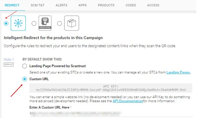Open the APPS tab
199x118 pixels.
pyautogui.click(x=82, y=5)
